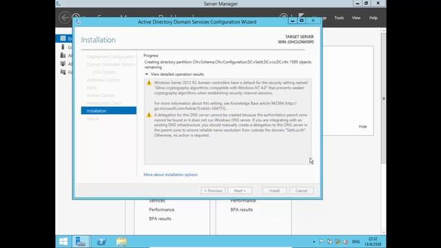The height and width of the screenshot is (248, 441).
Task: Click the Previous button
Action: [x=213, y=191]
